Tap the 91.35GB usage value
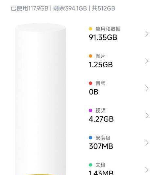 [x=103, y=37]
